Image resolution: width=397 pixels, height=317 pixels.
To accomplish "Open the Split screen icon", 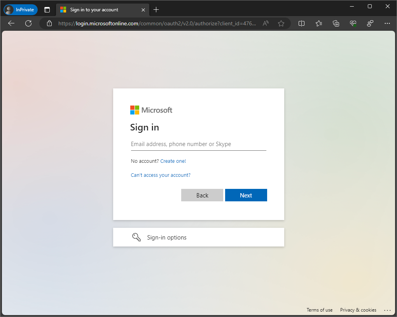I will 301,23.
